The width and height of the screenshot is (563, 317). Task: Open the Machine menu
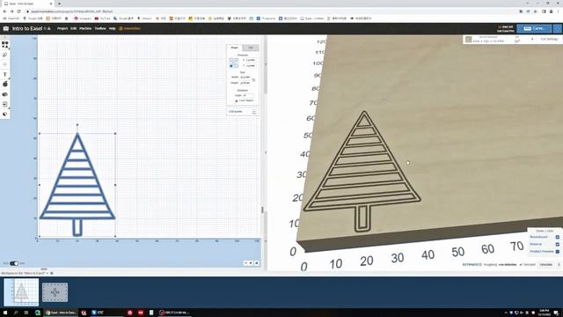click(85, 28)
